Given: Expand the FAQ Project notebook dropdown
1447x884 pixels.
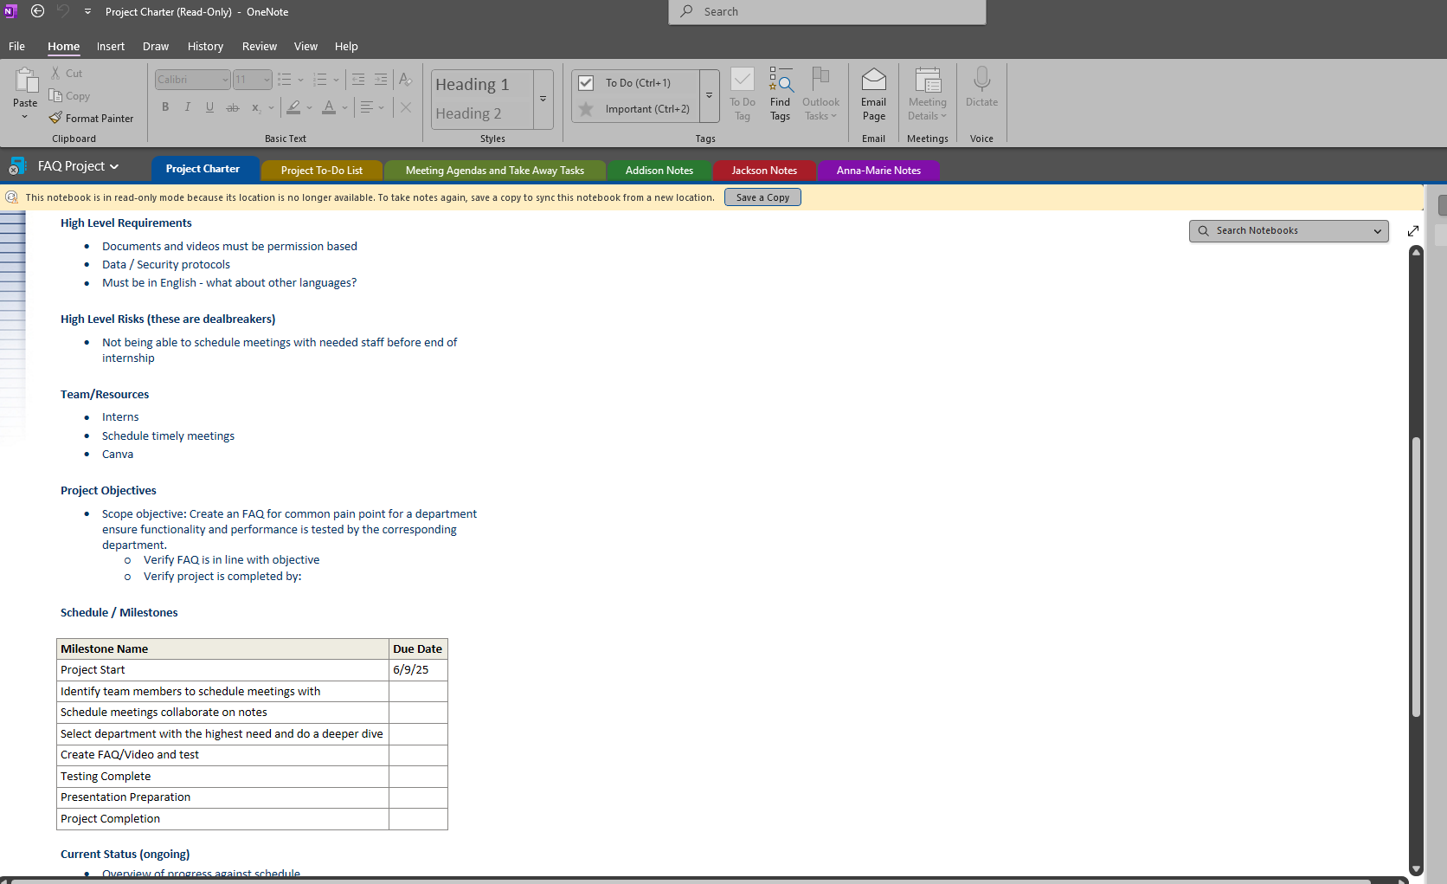Looking at the screenshot, I should [x=114, y=166].
